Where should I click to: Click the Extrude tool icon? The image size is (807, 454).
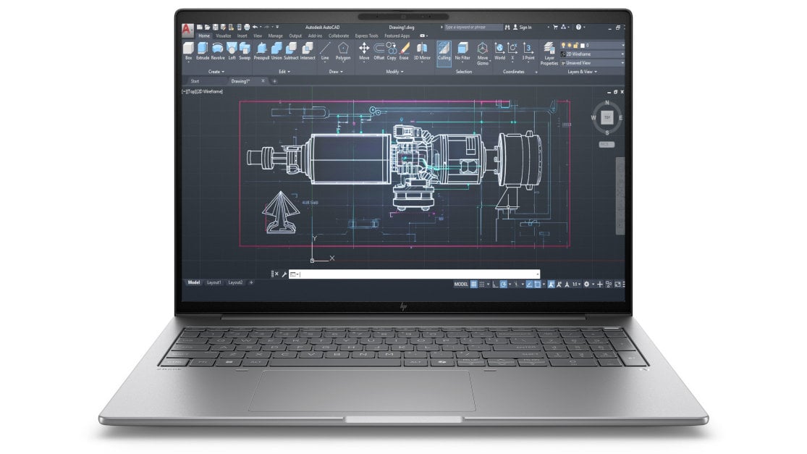point(203,49)
